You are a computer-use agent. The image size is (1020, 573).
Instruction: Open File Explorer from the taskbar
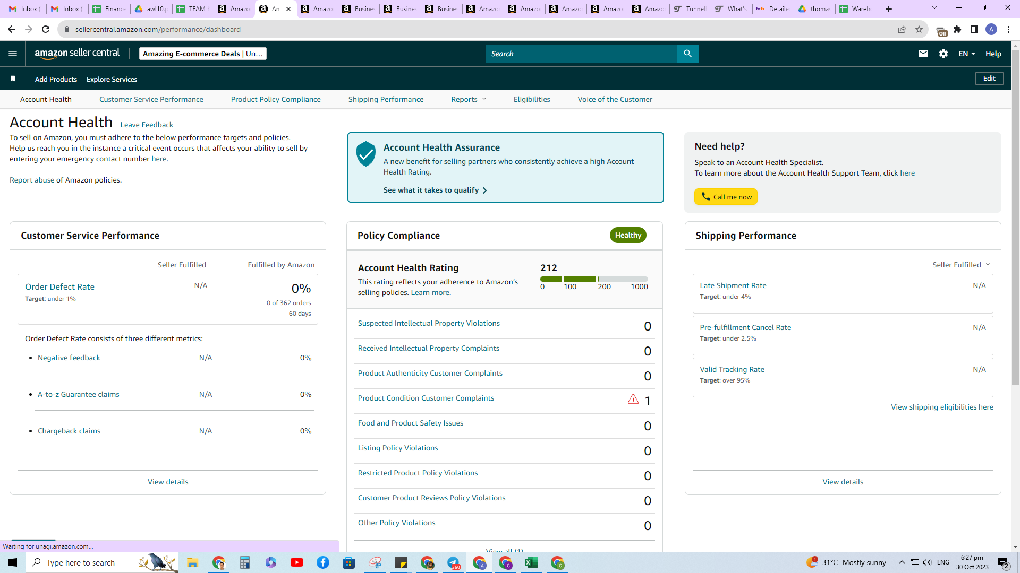coord(192,562)
